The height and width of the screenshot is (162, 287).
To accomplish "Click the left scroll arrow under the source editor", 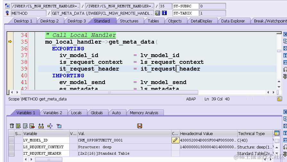I will pyautogui.click(x=12, y=92).
